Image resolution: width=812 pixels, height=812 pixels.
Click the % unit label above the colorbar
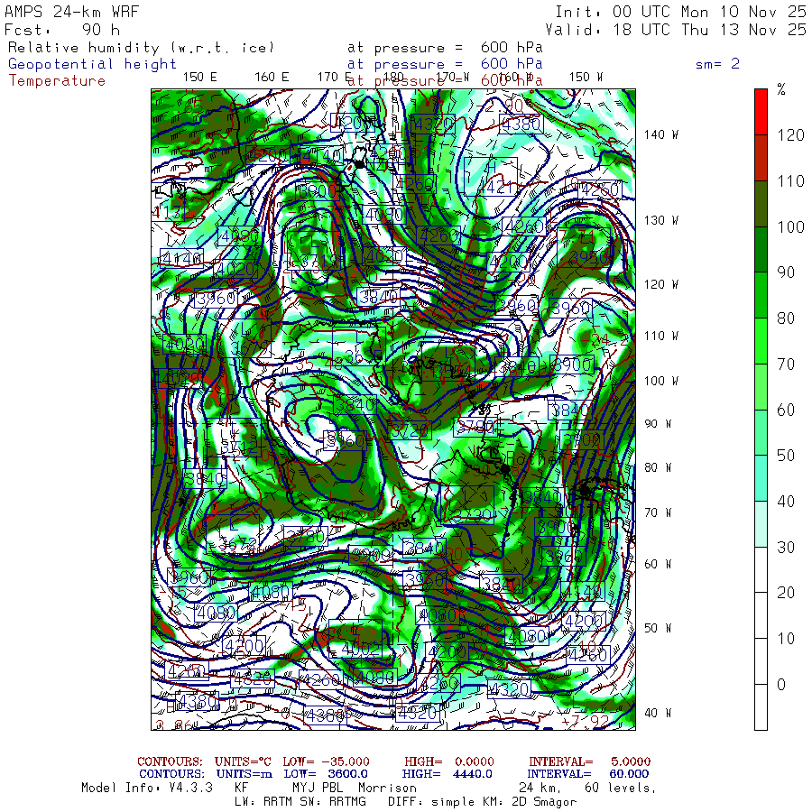click(x=781, y=90)
